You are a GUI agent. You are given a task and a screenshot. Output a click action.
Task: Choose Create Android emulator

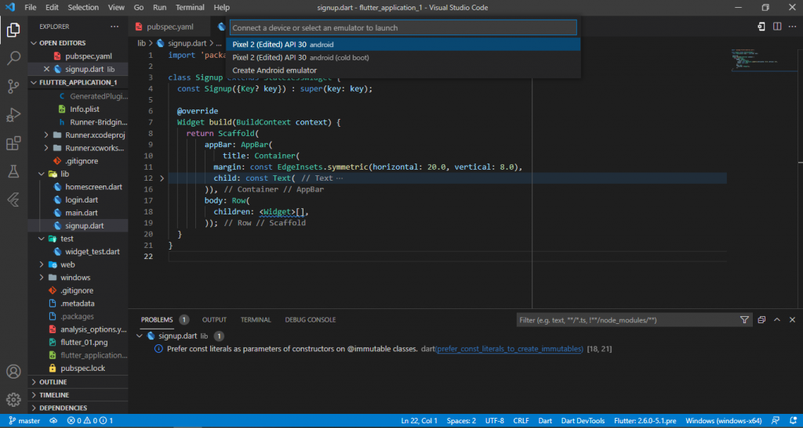403,70
